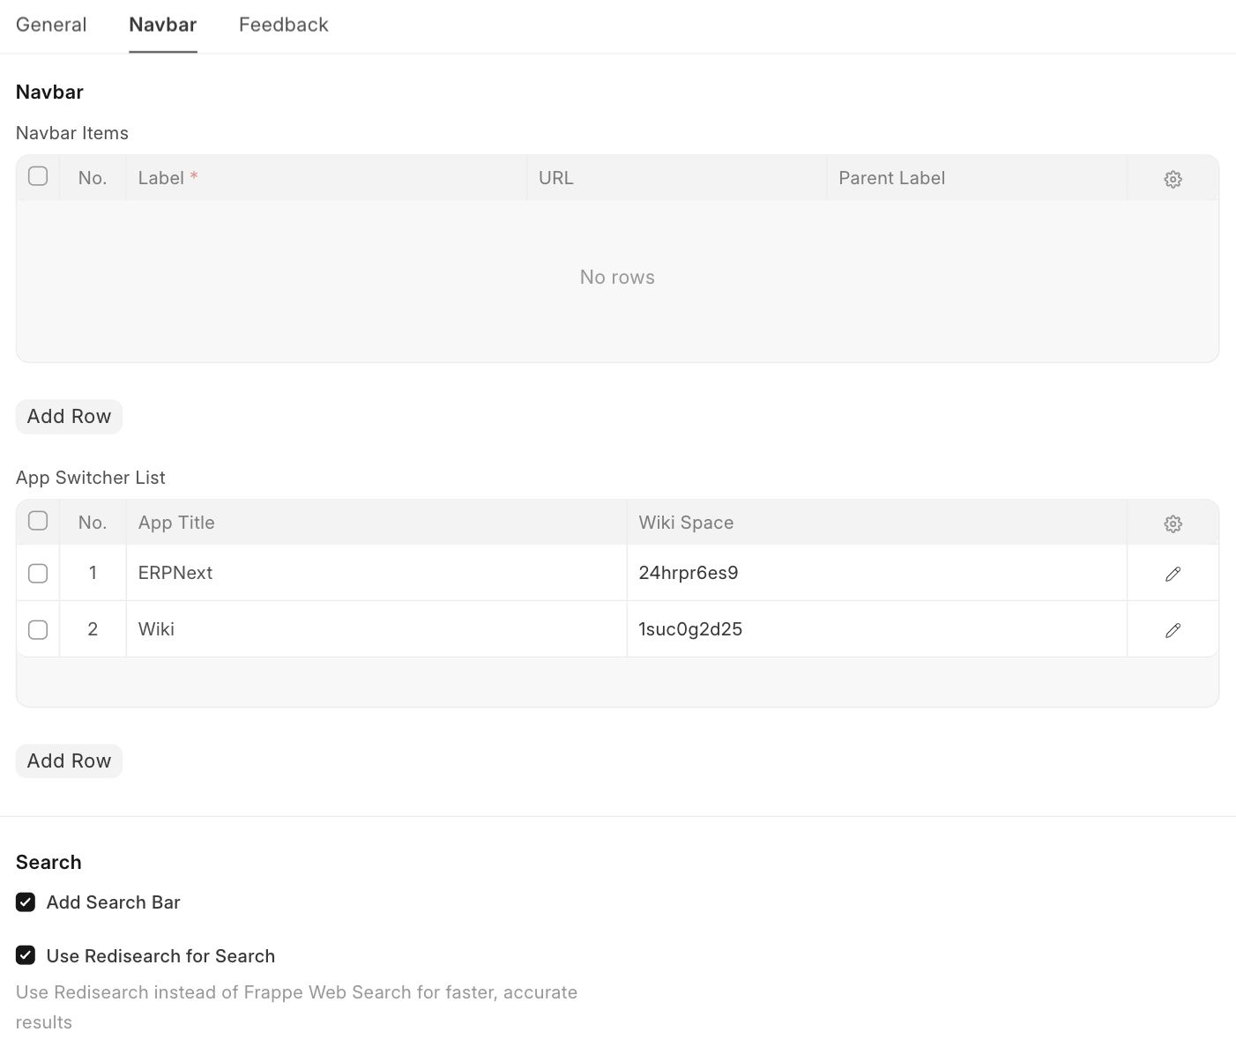Click Wiki Space cell 1suc0g2d25

[x=876, y=629]
